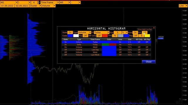Click the green color cell of Delta row
188x105 pixels.
[x=105, y=45]
